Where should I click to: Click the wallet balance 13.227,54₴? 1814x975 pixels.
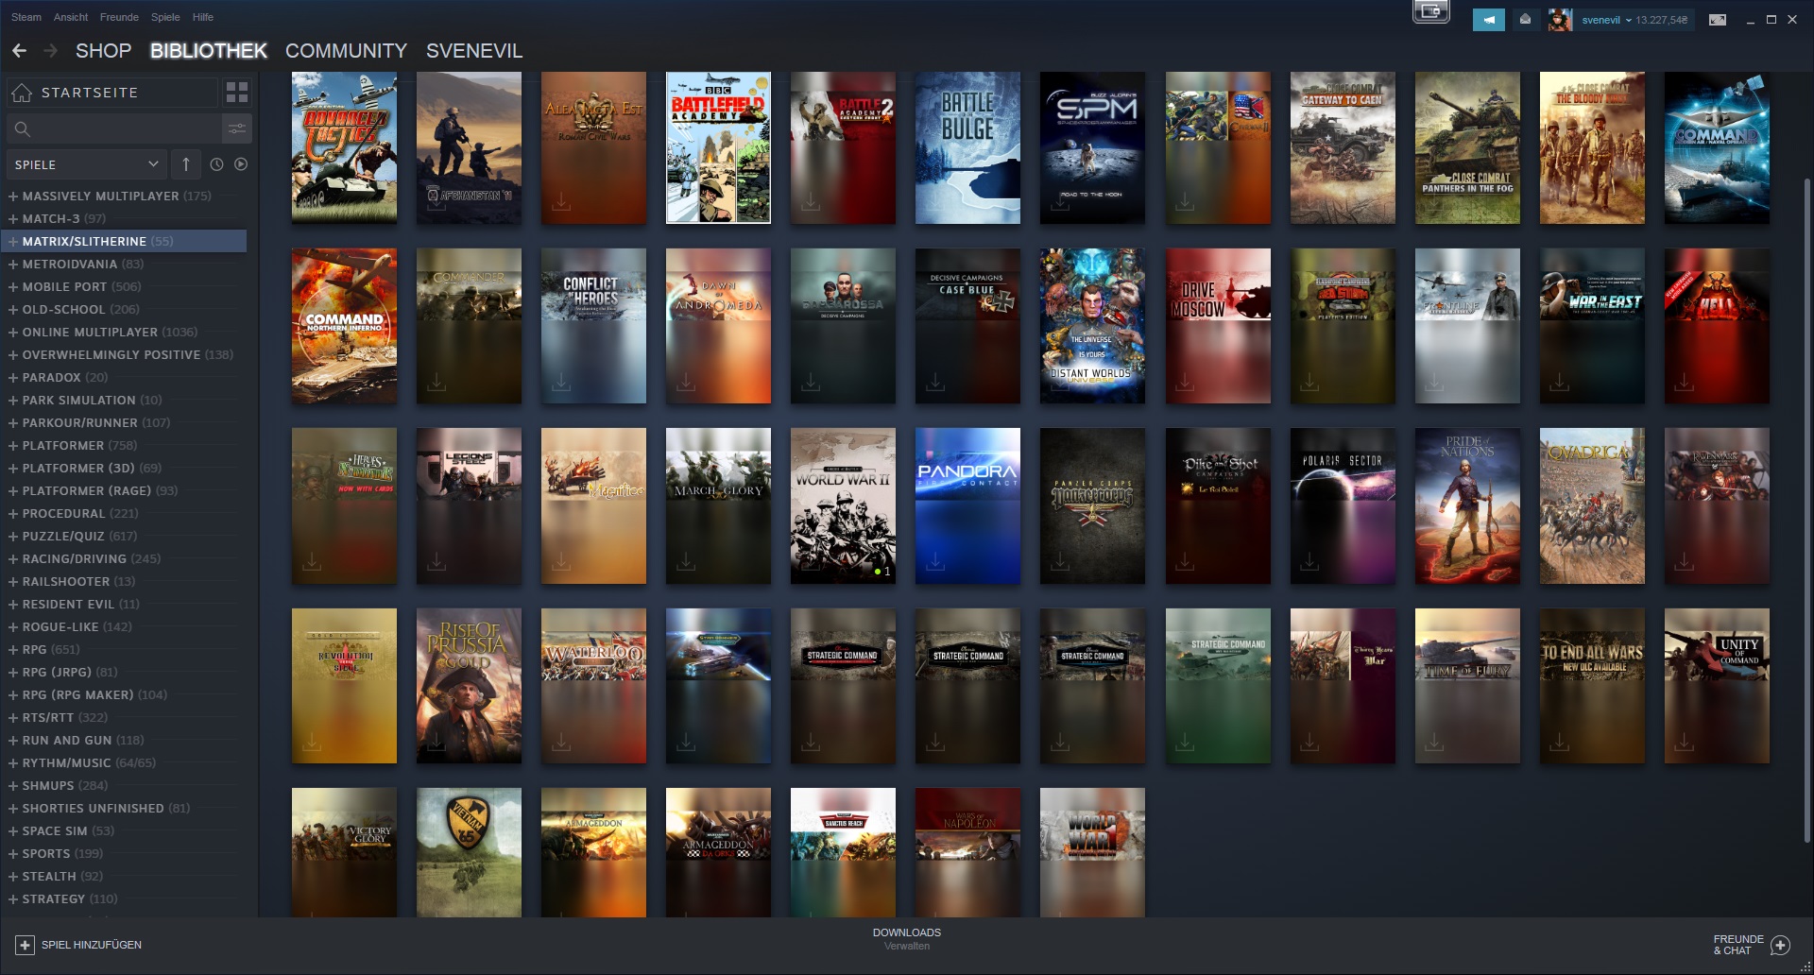(1662, 20)
